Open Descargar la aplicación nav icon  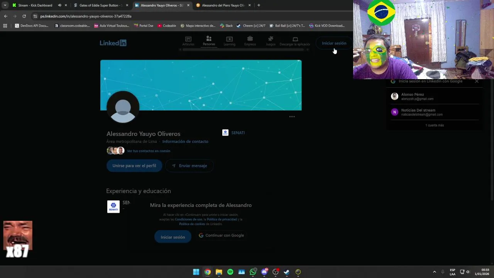tap(295, 41)
